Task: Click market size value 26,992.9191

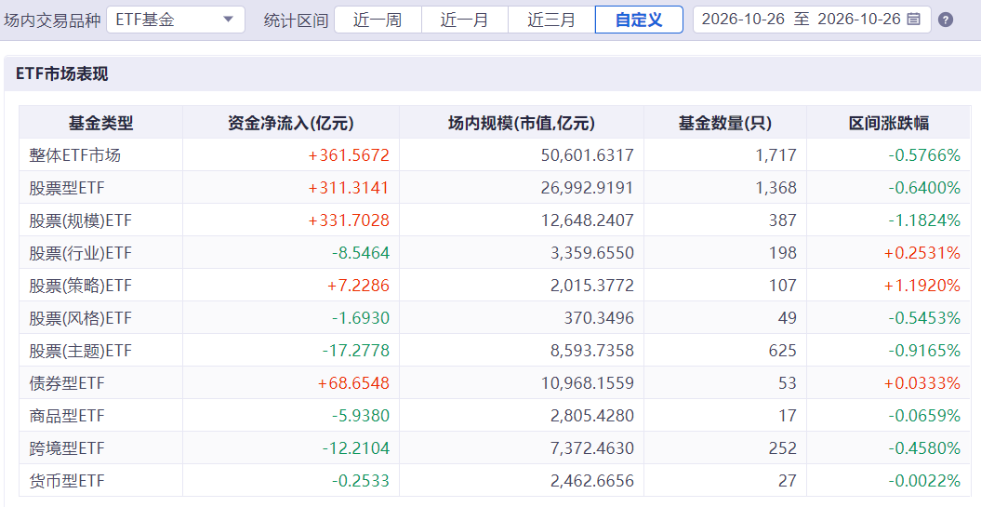Action: coord(588,188)
